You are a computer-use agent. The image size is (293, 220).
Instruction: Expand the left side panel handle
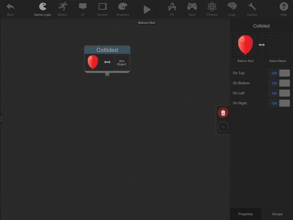(1, 119)
